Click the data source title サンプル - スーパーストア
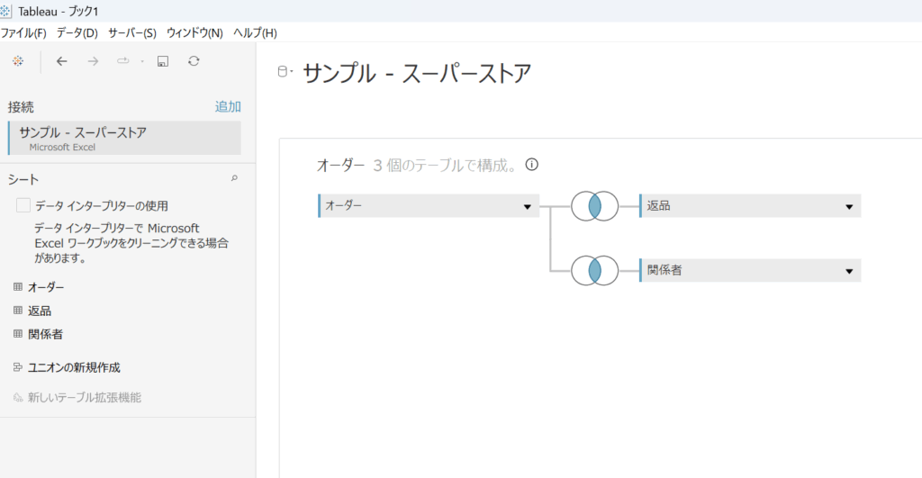Image resolution: width=922 pixels, height=478 pixels. (x=416, y=73)
